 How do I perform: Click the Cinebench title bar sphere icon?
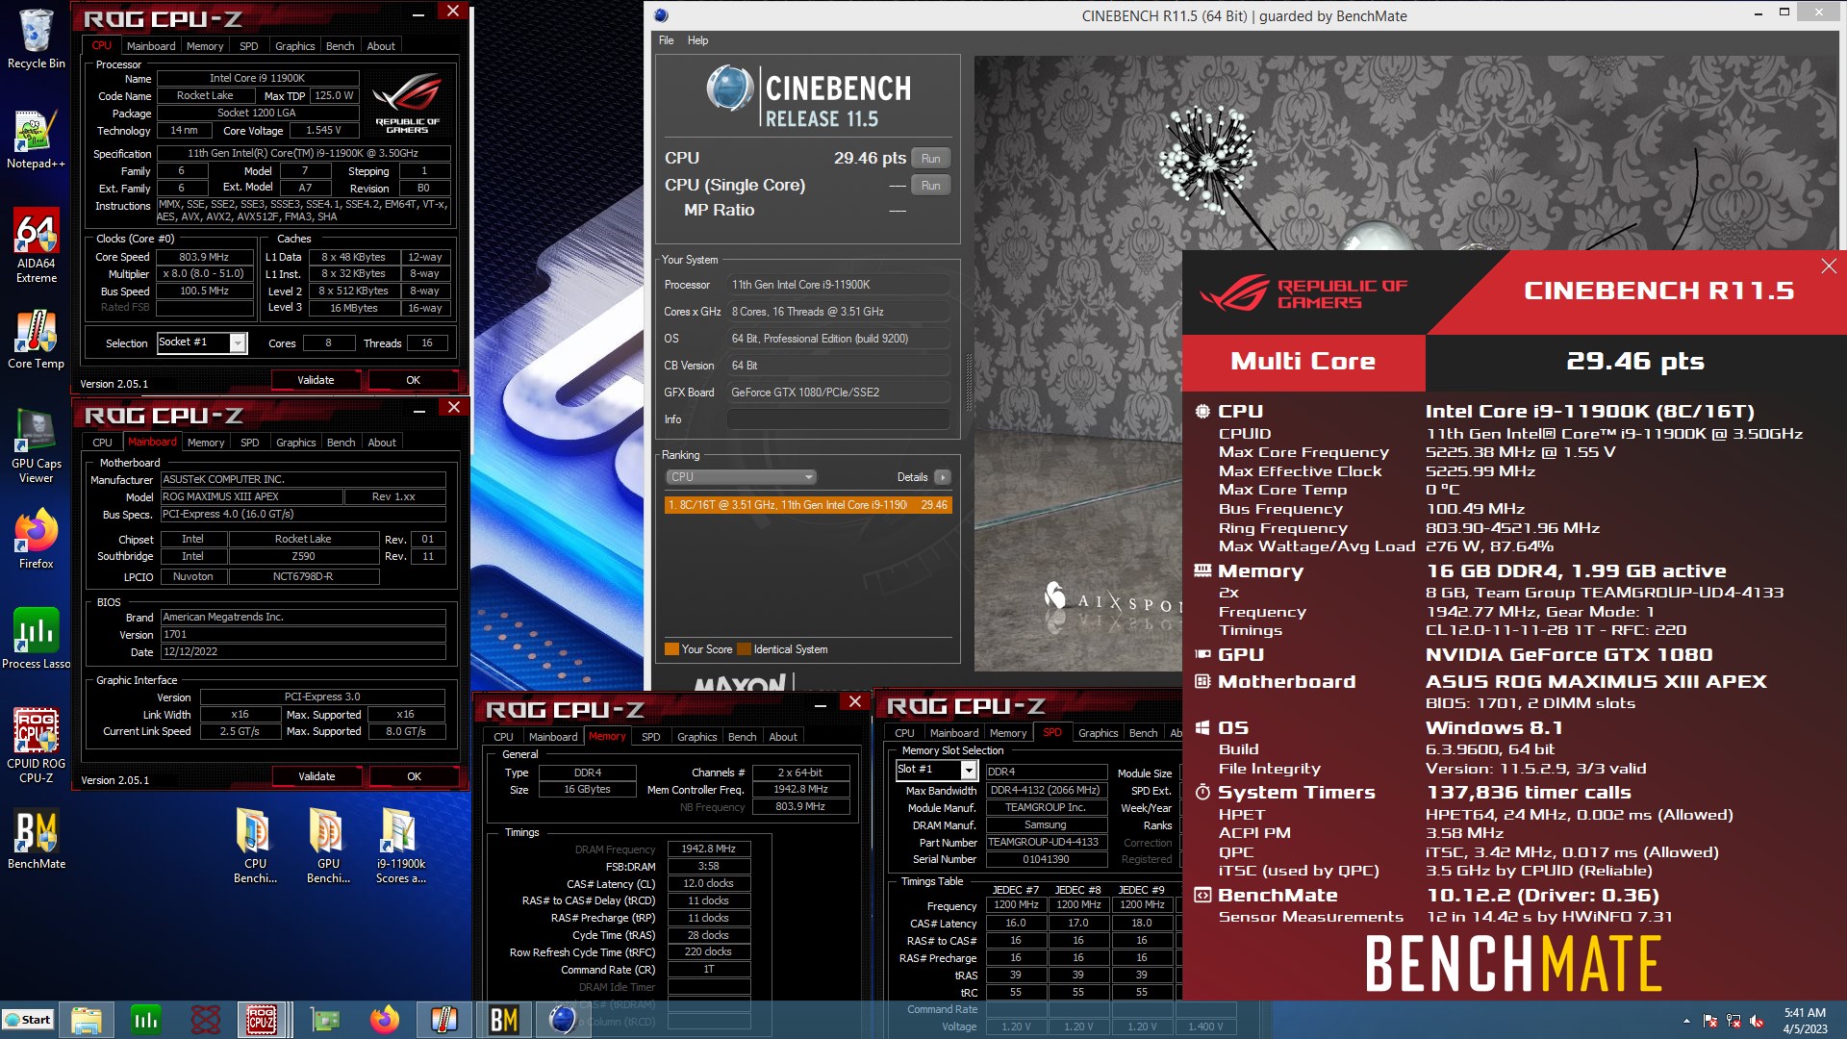[x=661, y=15]
